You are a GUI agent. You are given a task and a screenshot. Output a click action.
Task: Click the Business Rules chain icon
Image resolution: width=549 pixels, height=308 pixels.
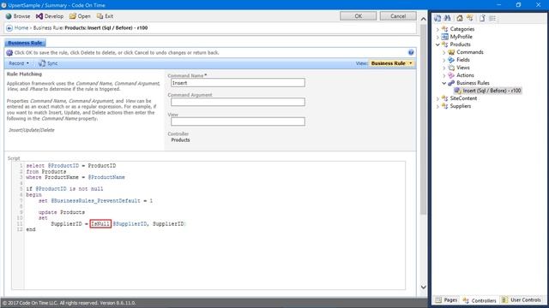tap(451, 83)
